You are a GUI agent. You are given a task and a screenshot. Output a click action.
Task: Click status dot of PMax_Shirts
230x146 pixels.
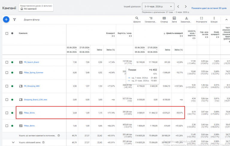(x=12, y=113)
